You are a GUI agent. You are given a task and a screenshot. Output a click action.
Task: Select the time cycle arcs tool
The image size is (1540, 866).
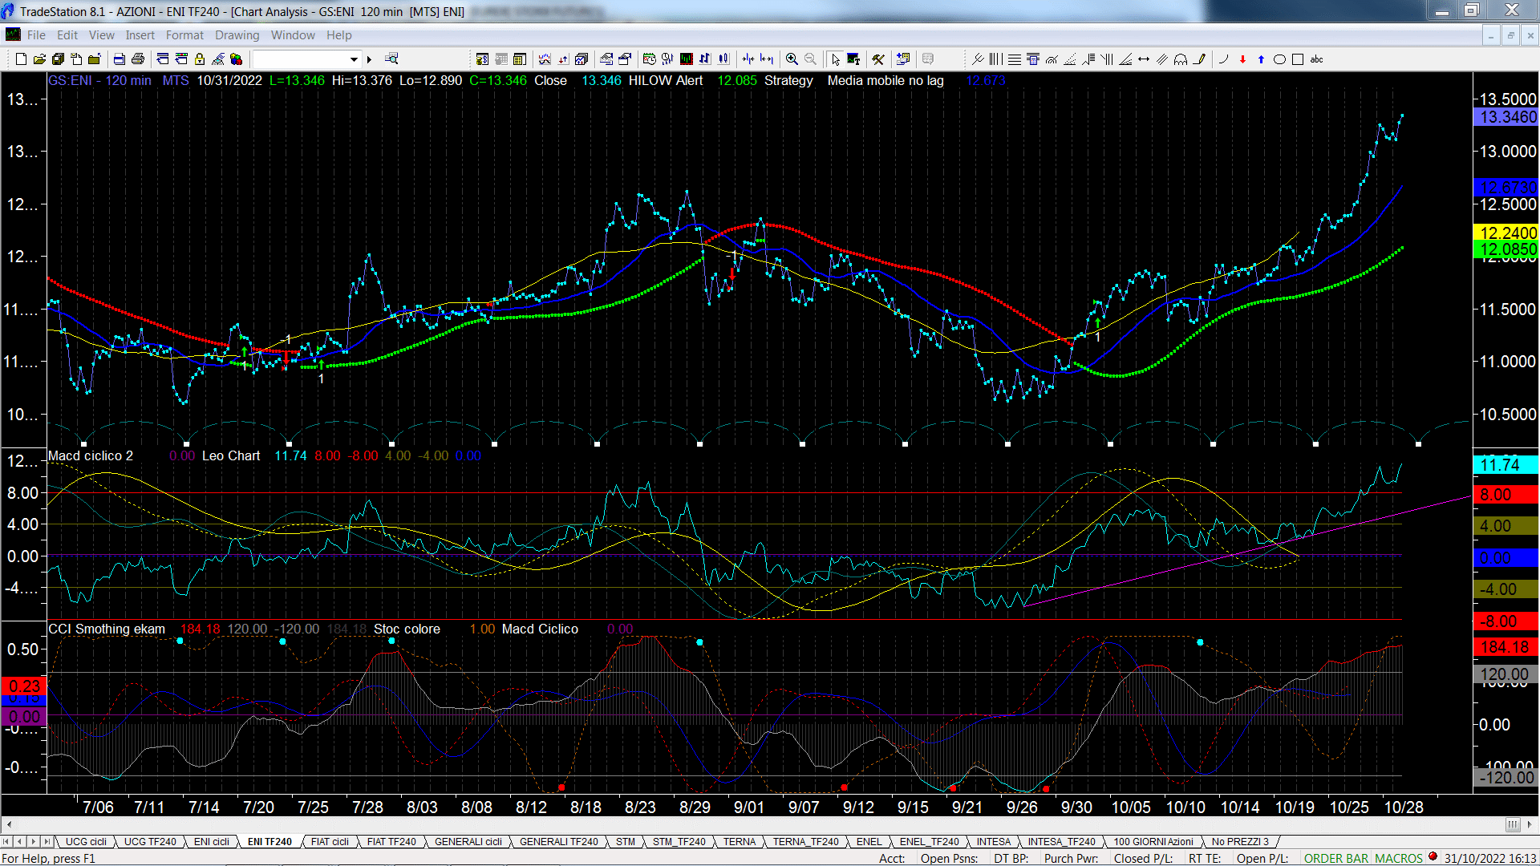click(1181, 59)
